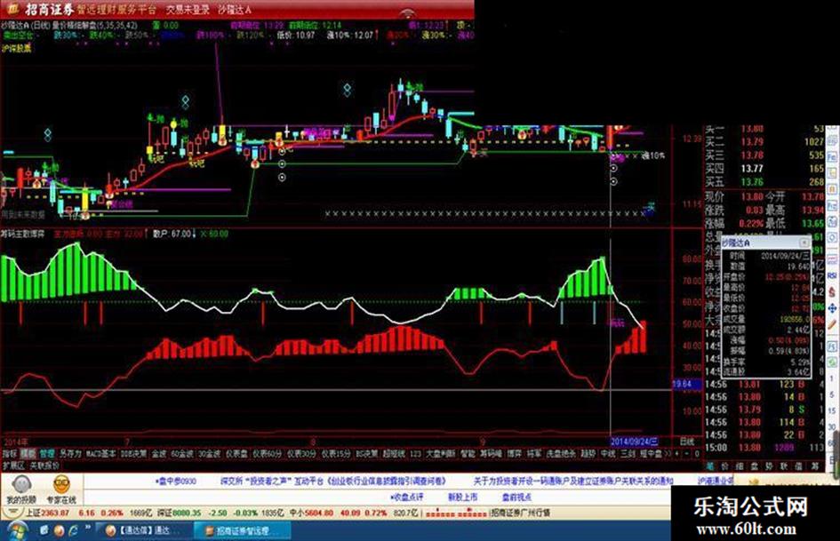Viewport: 840px width, 541px height.
Task: Switch to the 30金波 indicator
Action: (210, 454)
